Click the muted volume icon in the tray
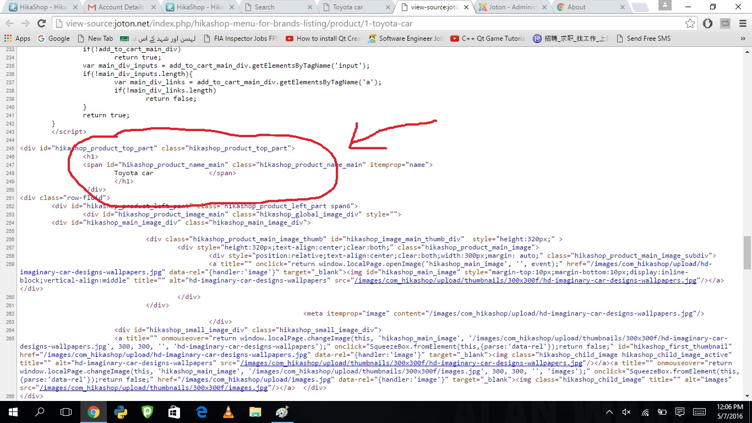Viewport: 752px width, 423px height. tap(626, 412)
